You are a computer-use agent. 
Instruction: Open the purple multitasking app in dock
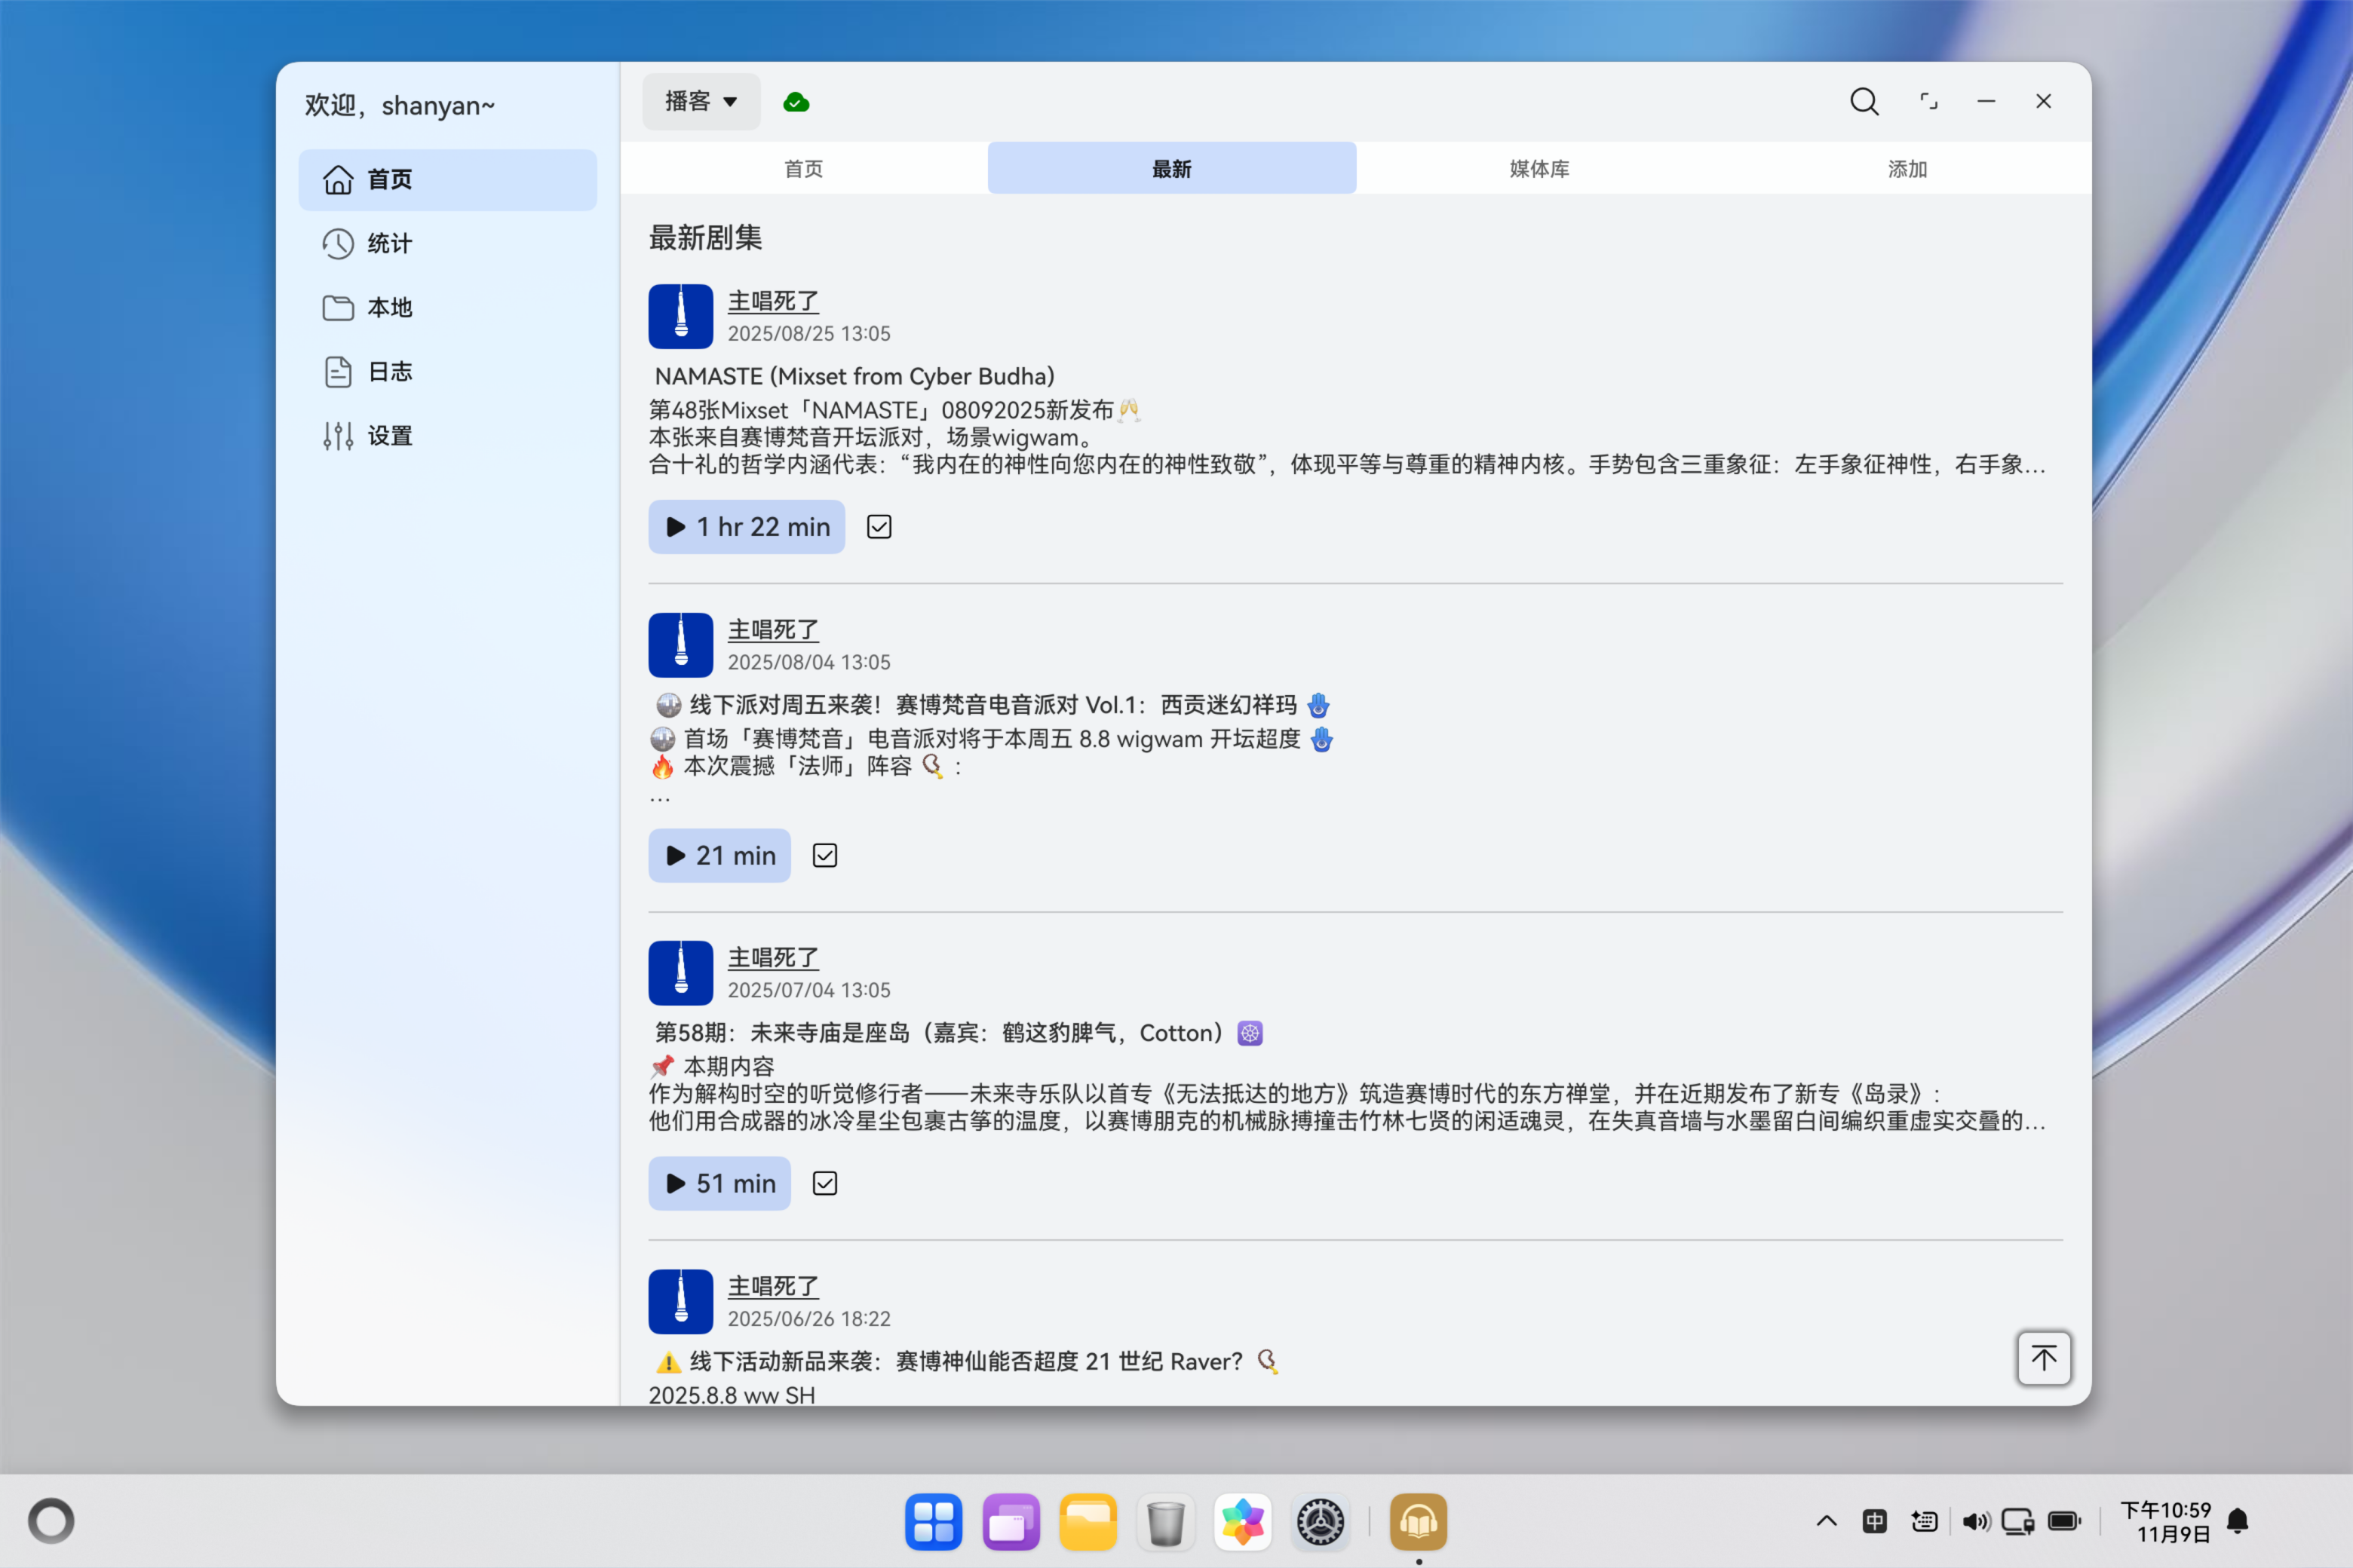click(1011, 1522)
